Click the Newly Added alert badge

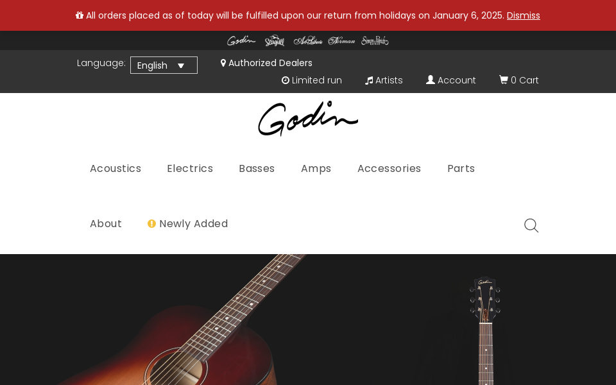coord(151,223)
